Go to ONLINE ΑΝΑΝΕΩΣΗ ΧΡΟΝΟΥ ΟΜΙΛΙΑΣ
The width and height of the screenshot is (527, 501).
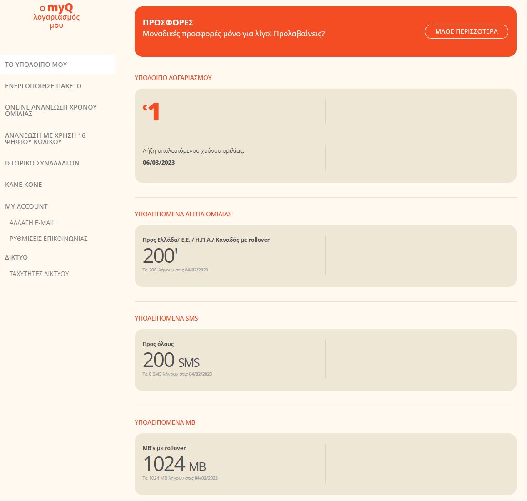point(51,110)
